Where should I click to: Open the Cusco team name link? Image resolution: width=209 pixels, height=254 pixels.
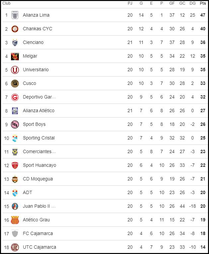point(30,83)
